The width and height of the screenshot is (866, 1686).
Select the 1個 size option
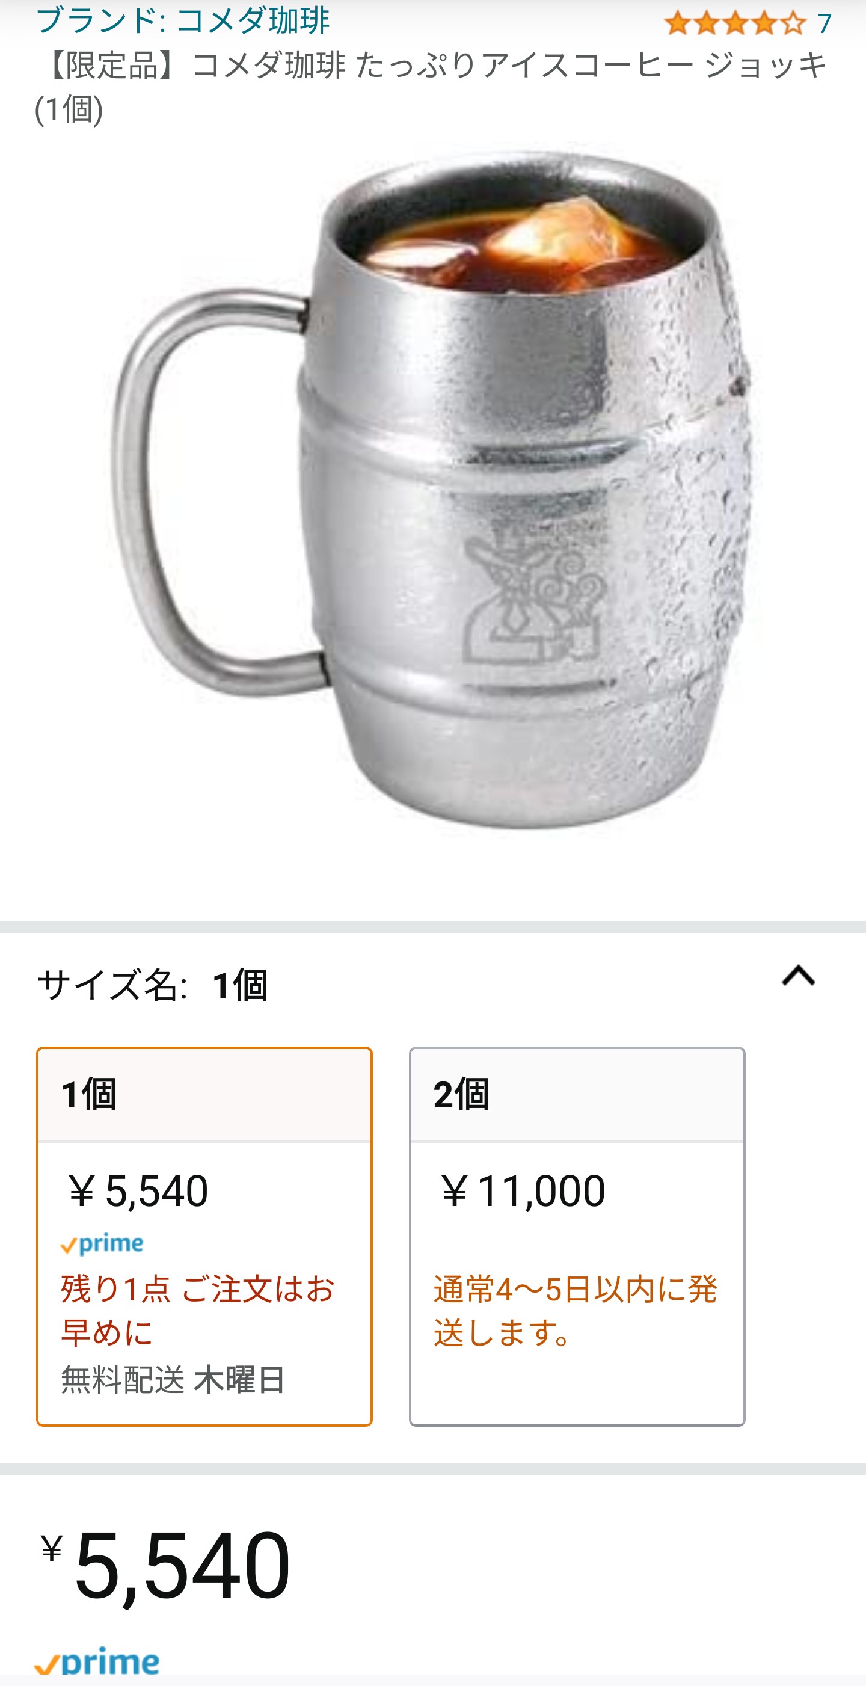(204, 1235)
